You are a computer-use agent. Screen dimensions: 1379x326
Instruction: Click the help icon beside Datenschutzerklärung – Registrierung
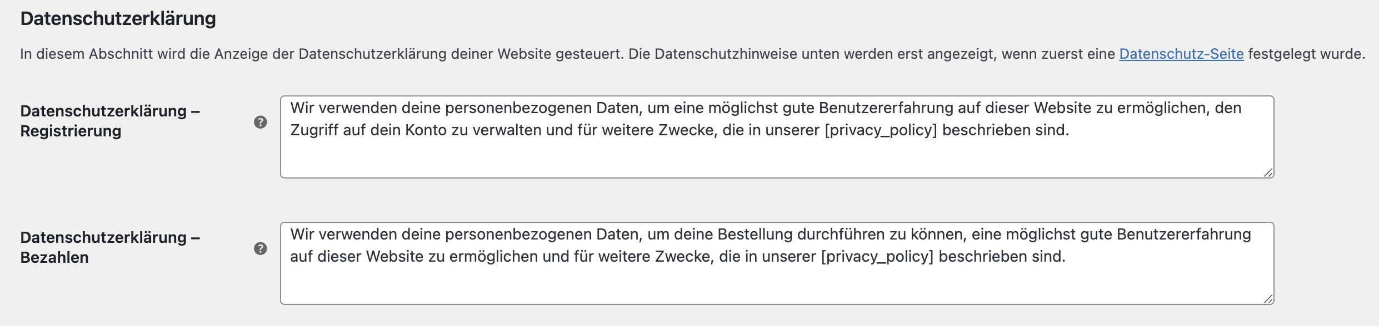pyautogui.click(x=260, y=122)
